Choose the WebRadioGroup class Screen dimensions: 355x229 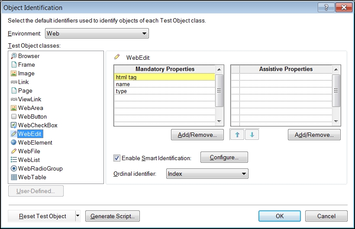(40, 168)
